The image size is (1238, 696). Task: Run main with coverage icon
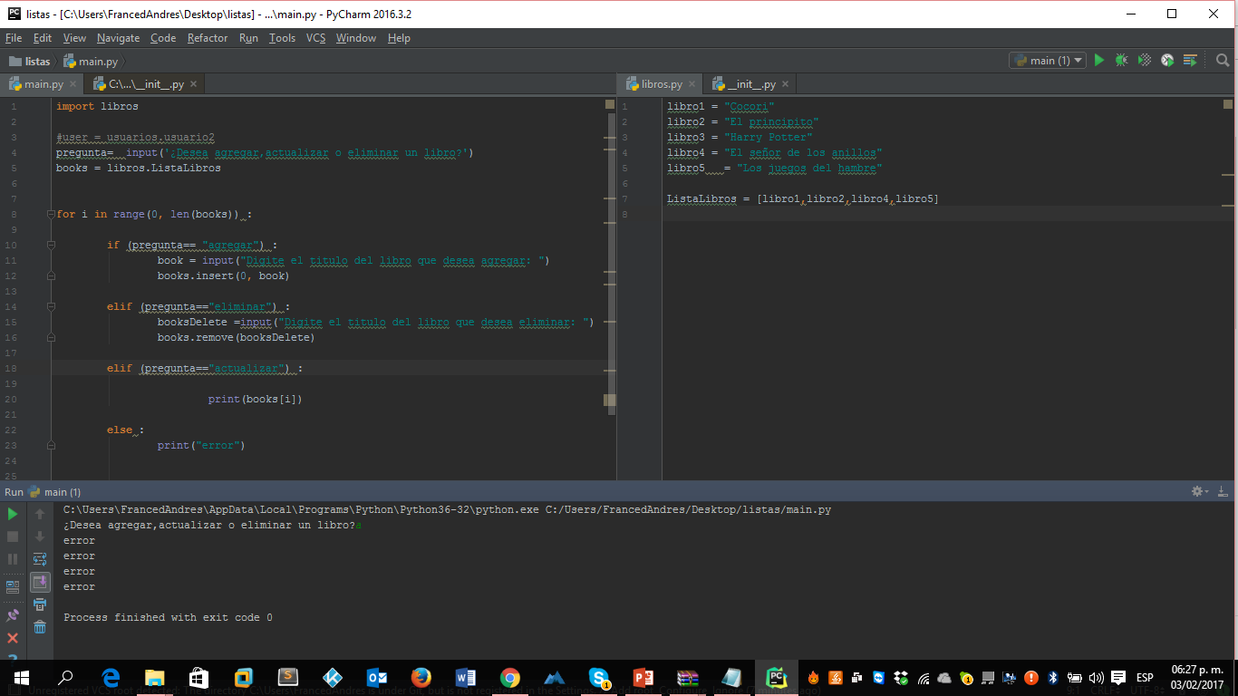click(x=1145, y=61)
